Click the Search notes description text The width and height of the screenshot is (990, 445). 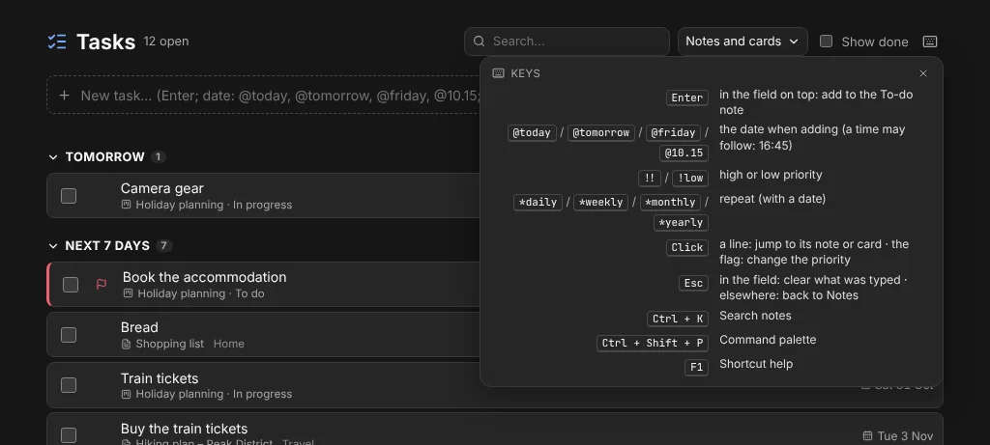pos(755,316)
